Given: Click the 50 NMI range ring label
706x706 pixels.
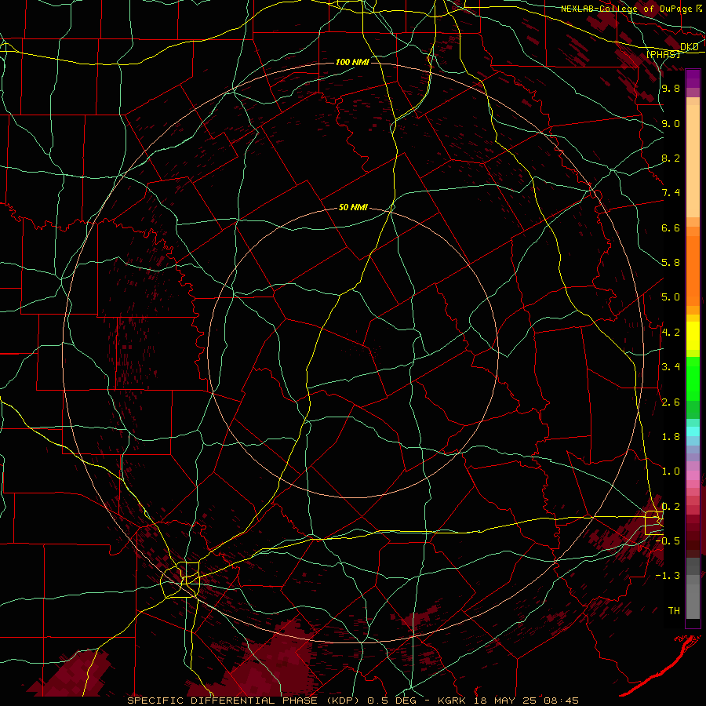Looking at the screenshot, I should click(x=353, y=208).
